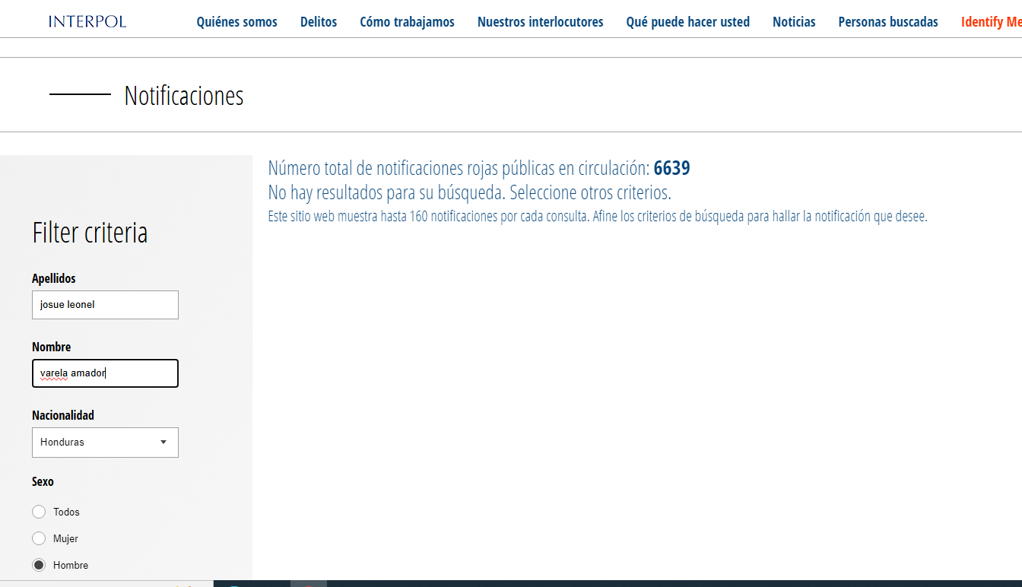Open the Quiénes somos menu
The image size is (1022, 587).
(236, 22)
